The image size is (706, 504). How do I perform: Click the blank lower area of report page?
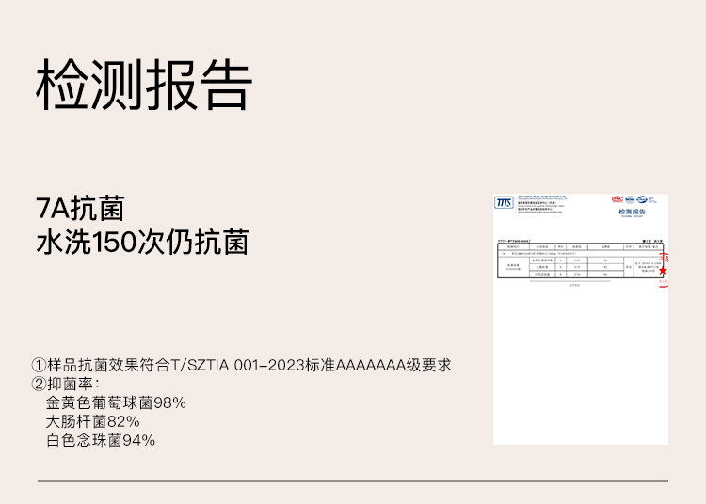581,376
